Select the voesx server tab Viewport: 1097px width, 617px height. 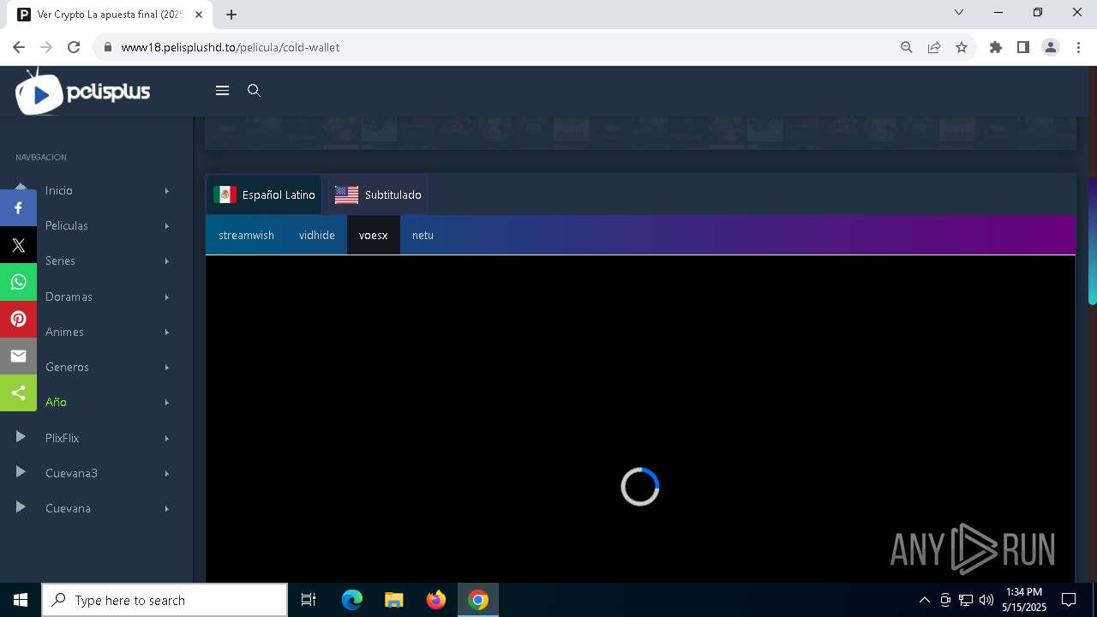point(374,235)
